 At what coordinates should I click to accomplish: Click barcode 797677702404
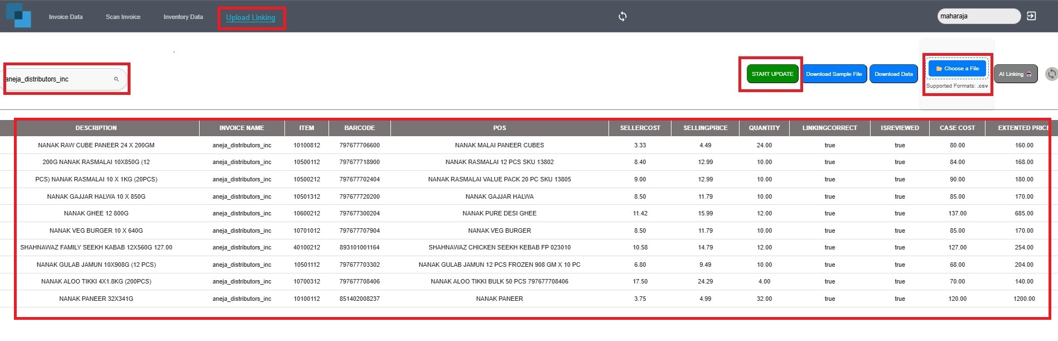coord(360,179)
